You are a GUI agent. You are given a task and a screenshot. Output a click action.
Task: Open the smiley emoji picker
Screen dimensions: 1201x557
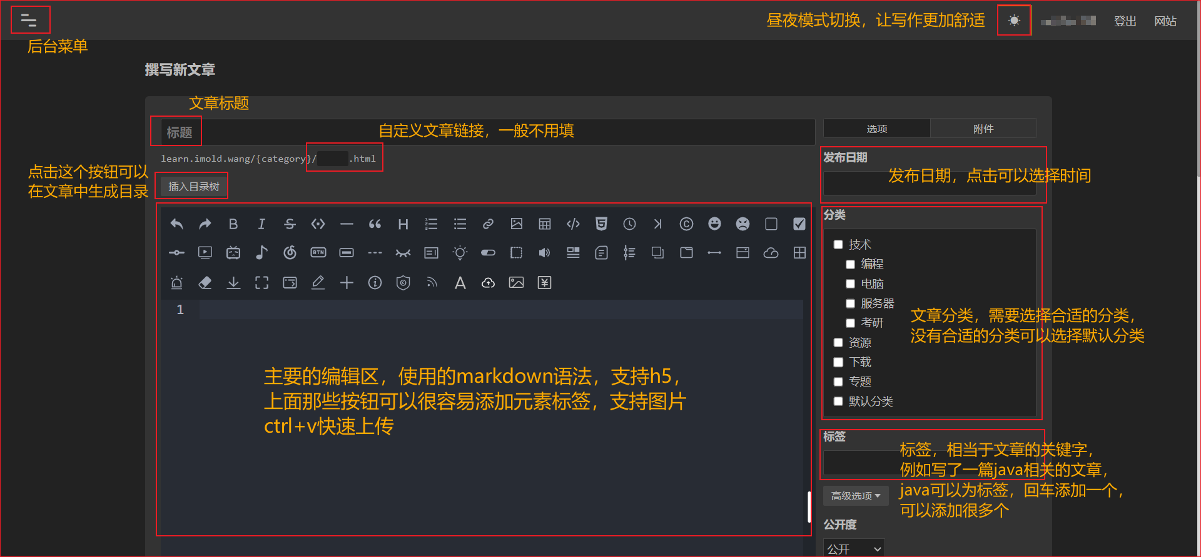point(714,224)
